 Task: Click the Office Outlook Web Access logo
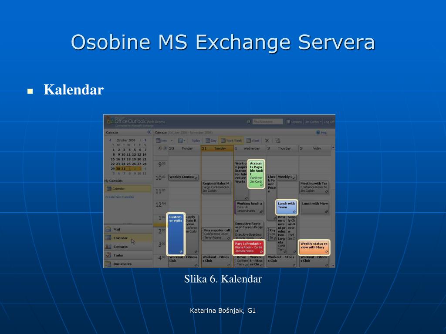tap(136, 122)
